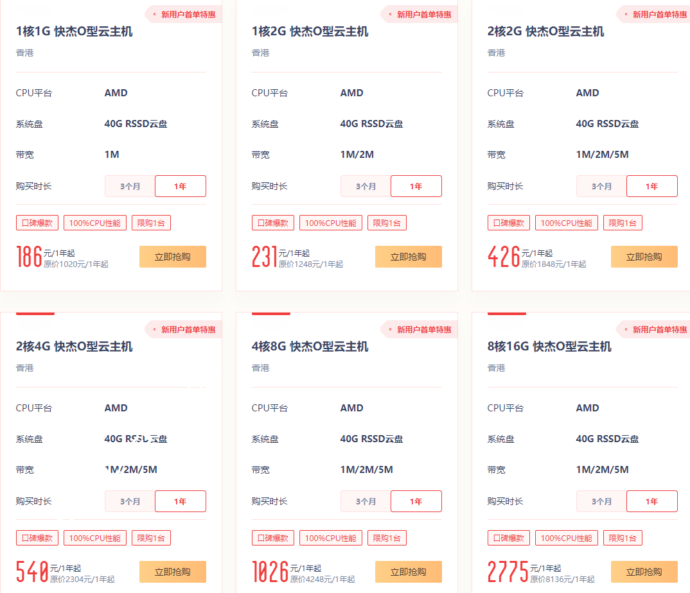Select 1年 duration for 1核1G plan
Image resolution: width=690 pixels, height=593 pixels.
tap(181, 186)
